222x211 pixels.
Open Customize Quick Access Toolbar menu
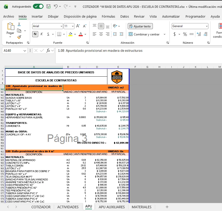(75, 7)
